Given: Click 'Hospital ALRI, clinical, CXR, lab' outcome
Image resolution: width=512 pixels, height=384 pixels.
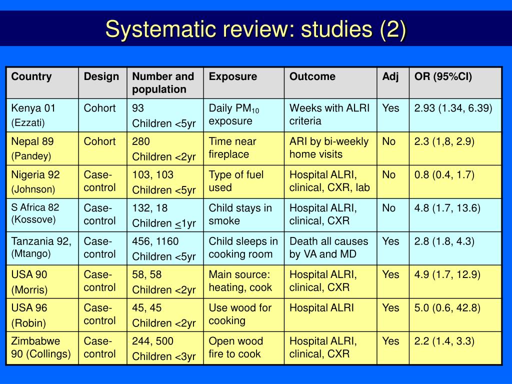Looking at the screenshot, I should (329, 181).
